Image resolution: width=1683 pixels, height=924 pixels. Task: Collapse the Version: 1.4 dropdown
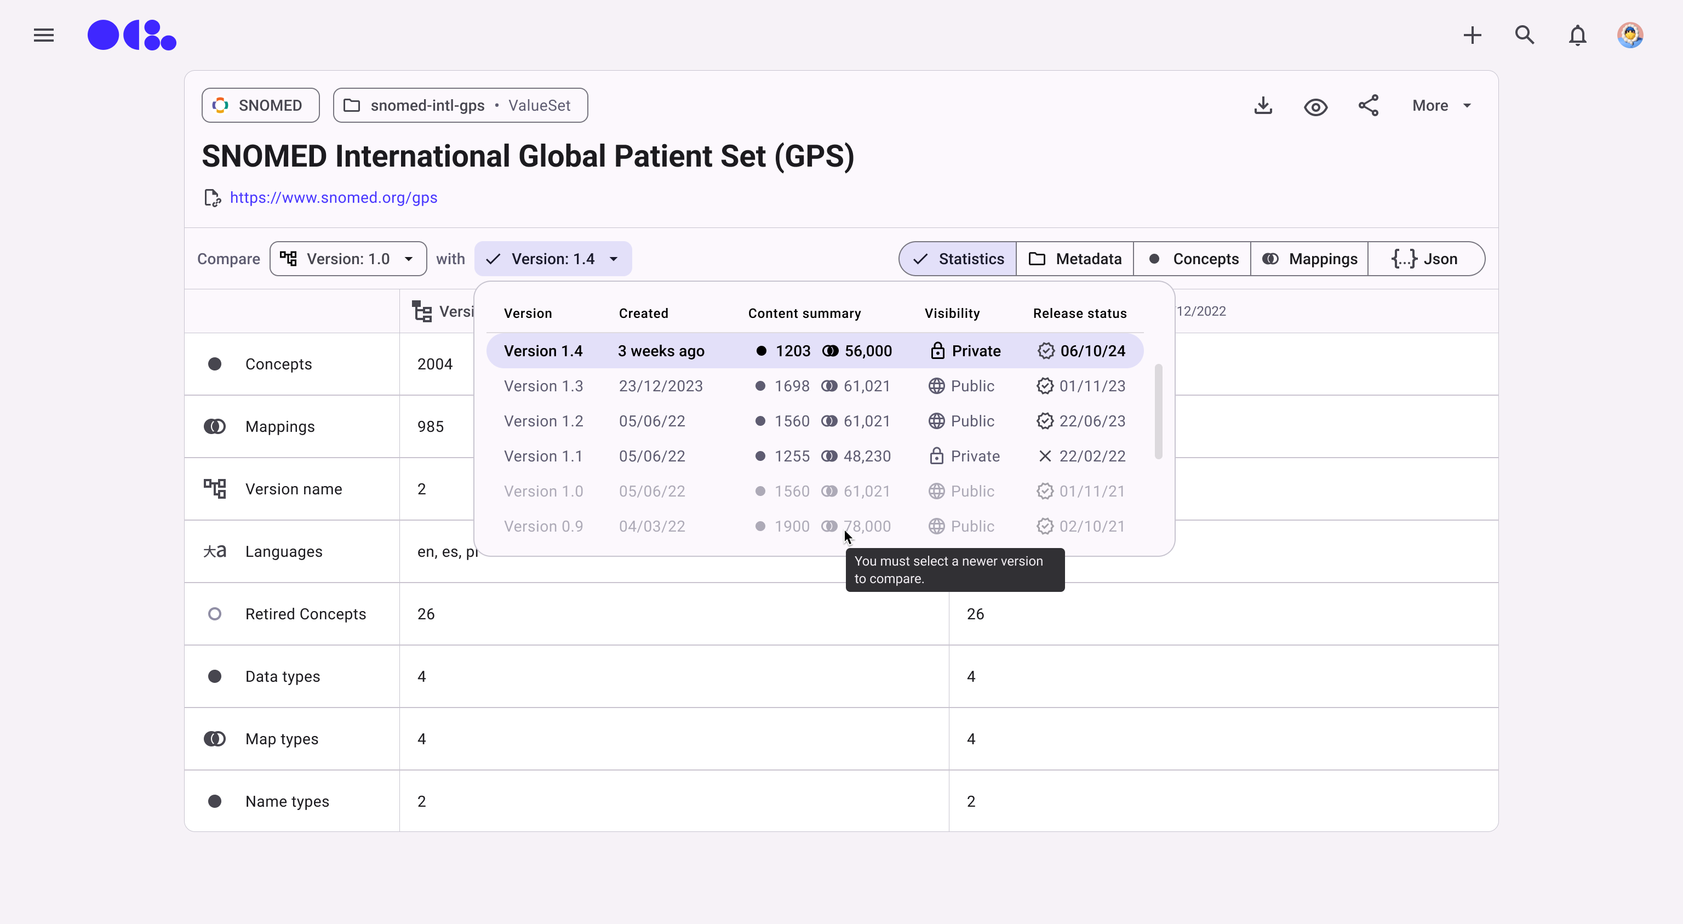coord(553,259)
